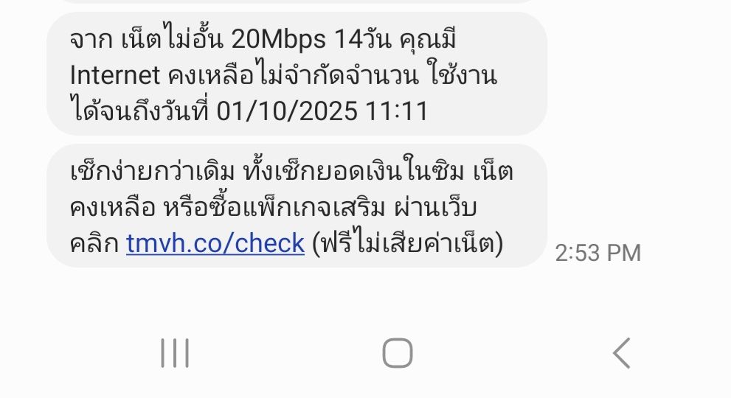Select the message about 20Mbps 14-day internet
This screenshot has height=398, width=731.
coord(297,74)
